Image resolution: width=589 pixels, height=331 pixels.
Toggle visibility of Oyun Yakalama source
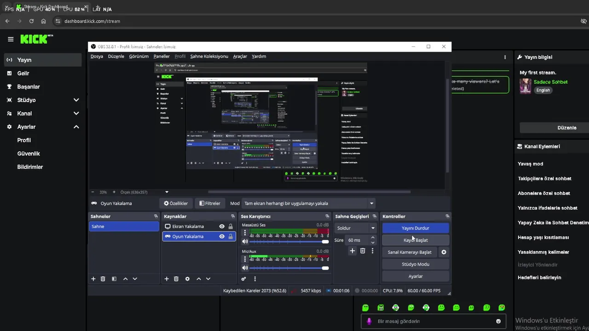coord(222,236)
